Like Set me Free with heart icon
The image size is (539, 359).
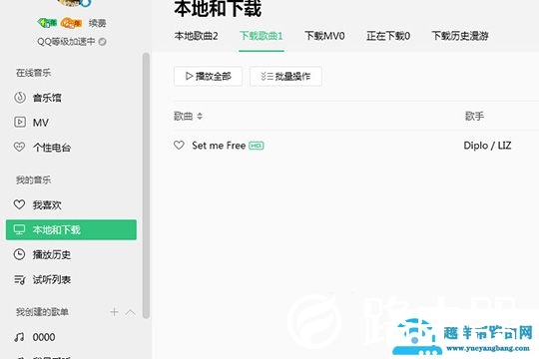(179, 146)
